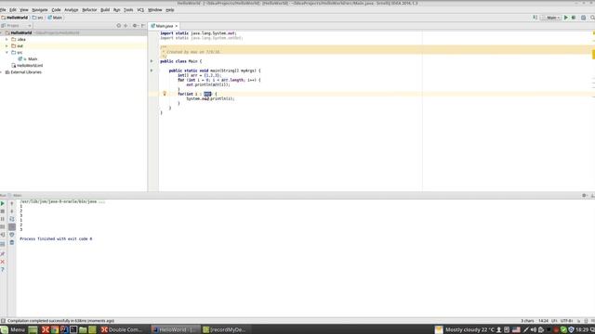
Task: Toggle scroll to end in Run console
Action: 12,226
